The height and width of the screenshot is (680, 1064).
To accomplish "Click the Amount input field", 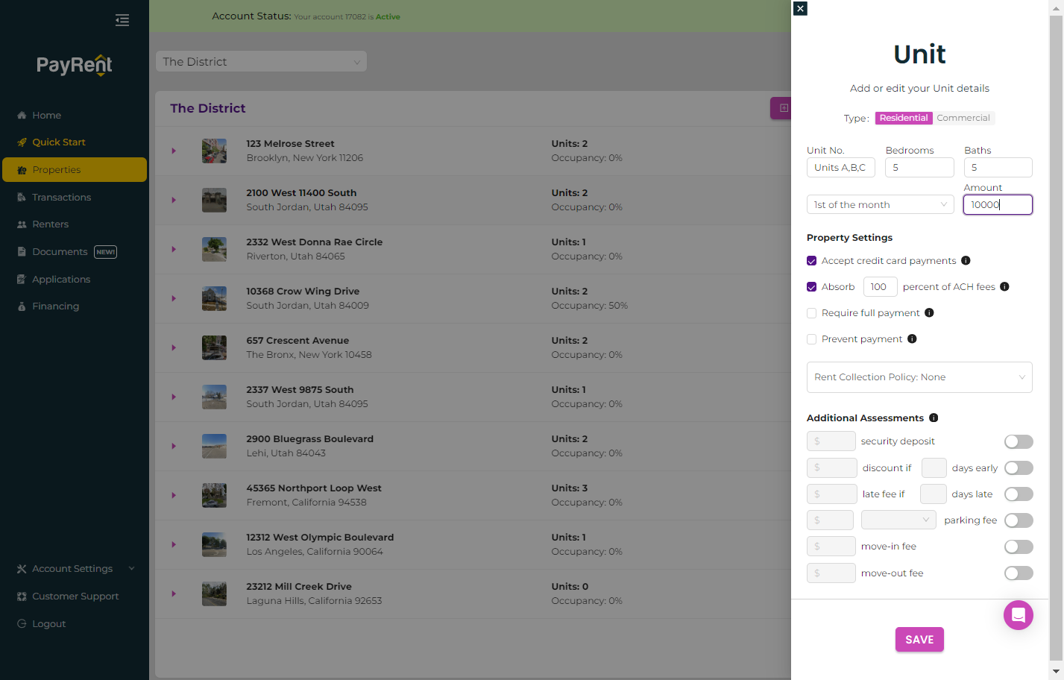I will 998,205.
